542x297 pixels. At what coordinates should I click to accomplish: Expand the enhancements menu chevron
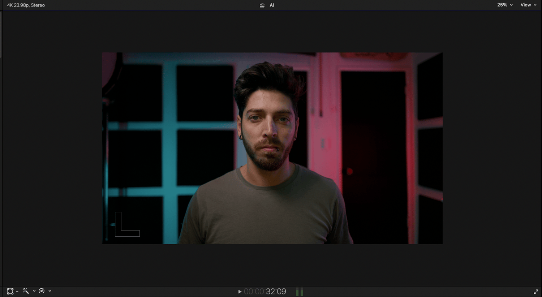coord(34,291)
